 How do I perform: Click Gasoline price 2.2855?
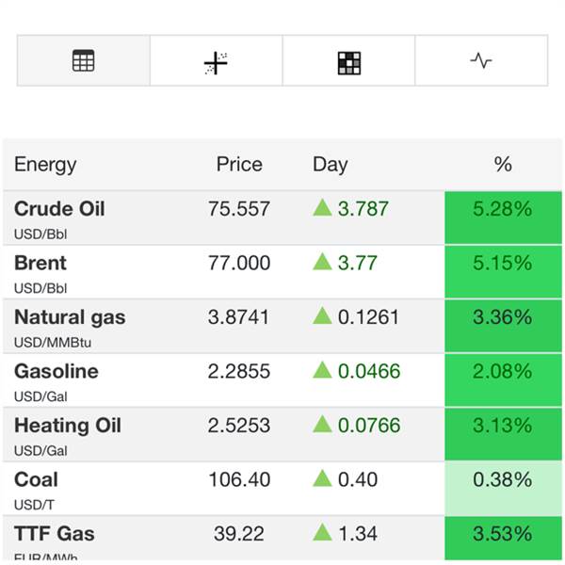pyautogui.click(x=239, y=372)
